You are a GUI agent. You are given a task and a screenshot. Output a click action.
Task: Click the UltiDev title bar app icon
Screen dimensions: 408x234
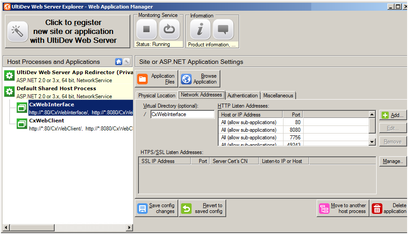click(x=7, y=7)
